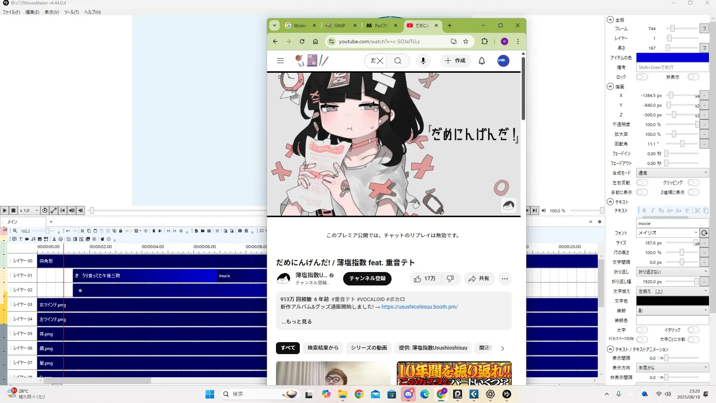
Task: Click the blue アイテムの色 color swatch
Action: 672,58
